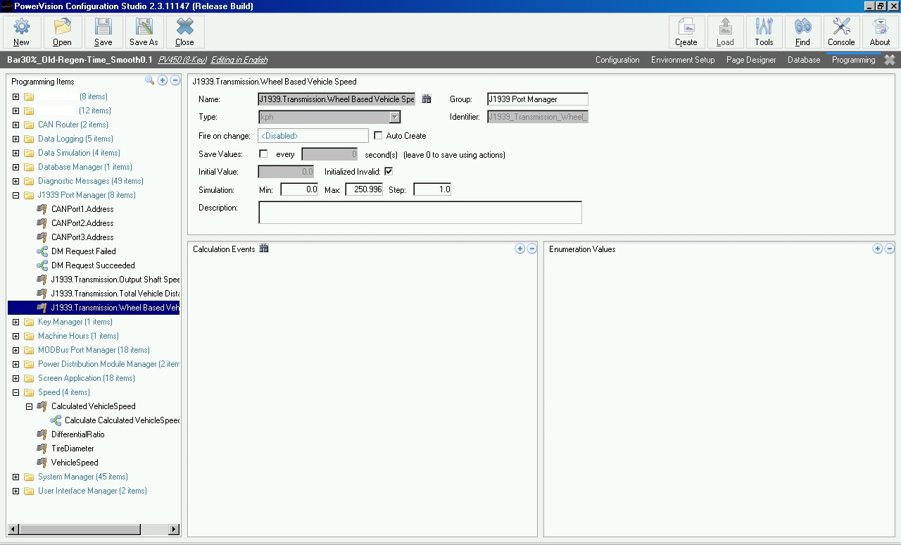Click the scrollbar right arrow in tree

[174, 529]
